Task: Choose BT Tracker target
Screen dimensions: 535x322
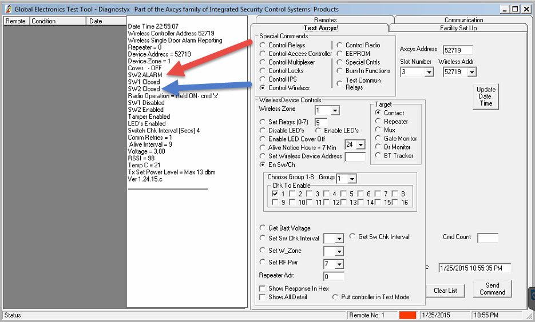Action: [378, 155]
